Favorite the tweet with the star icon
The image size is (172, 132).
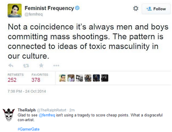pyautogui.click(x=41, y=65)
